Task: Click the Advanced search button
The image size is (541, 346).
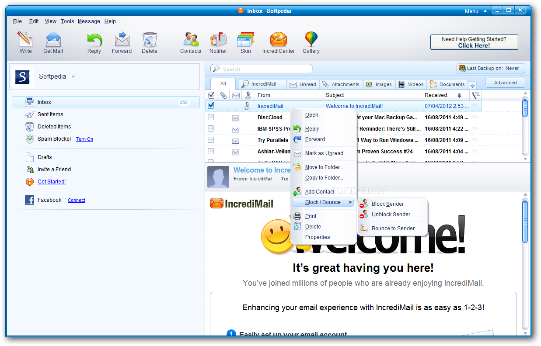Action: (x=505, y=83)
